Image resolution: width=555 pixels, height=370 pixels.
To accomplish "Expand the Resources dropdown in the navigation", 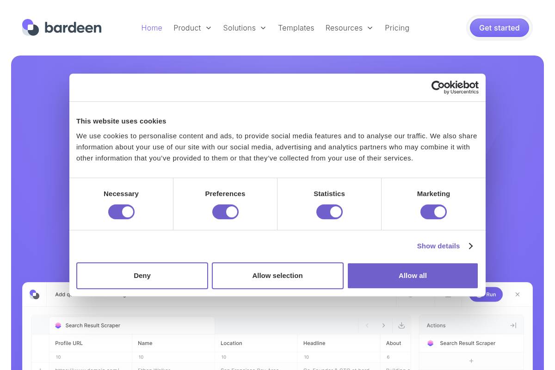I will [x=349, y=28].
